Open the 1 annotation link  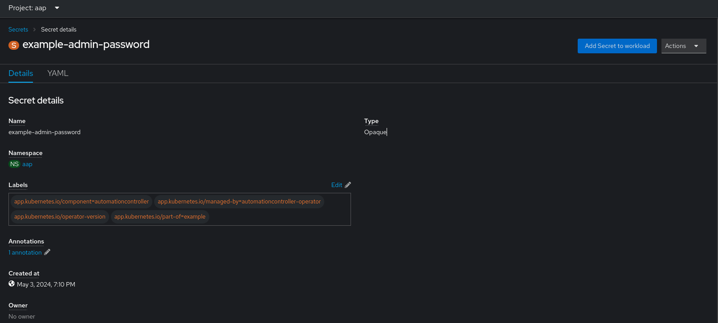[25, 252]
